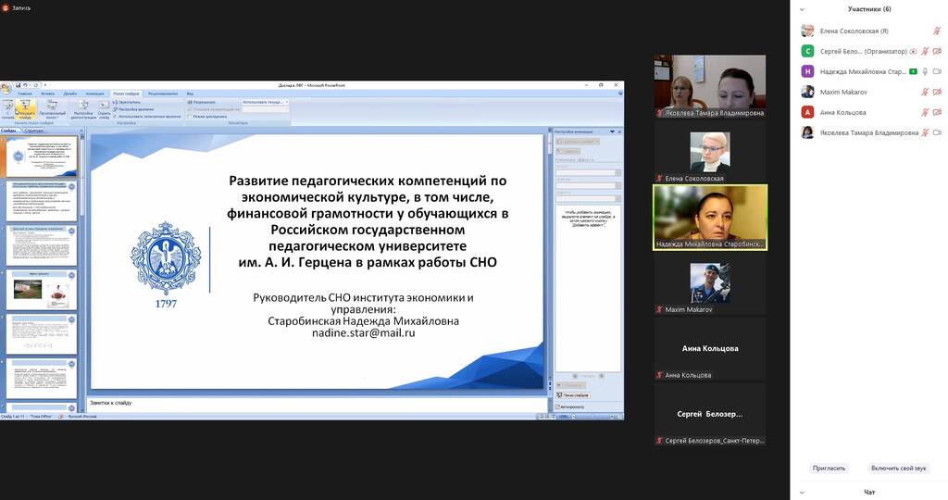Screen dimensions: 948x500
Task: Click the Slide Show button in animation pane
Action: (x=573, y=394)
